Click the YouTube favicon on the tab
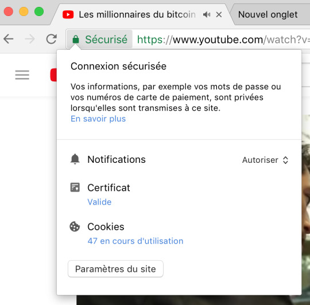This screenshot has height=305, width=310. point(68,14)
